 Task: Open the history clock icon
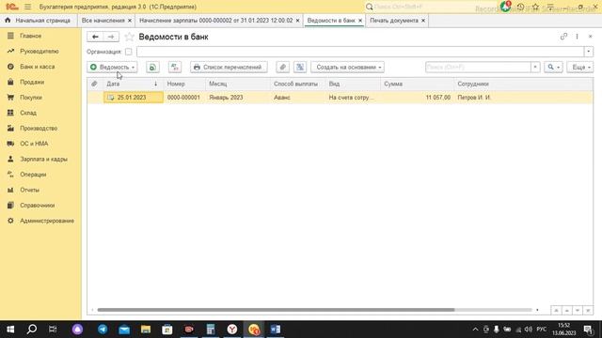click(x=520, y=7)
